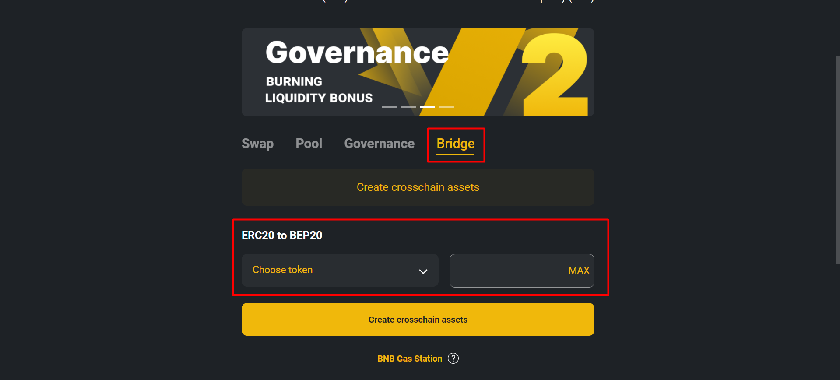Click the dark Create crosschain assets header panel
Viewport: 840px width, 380px height.
[x=418, y=187]
